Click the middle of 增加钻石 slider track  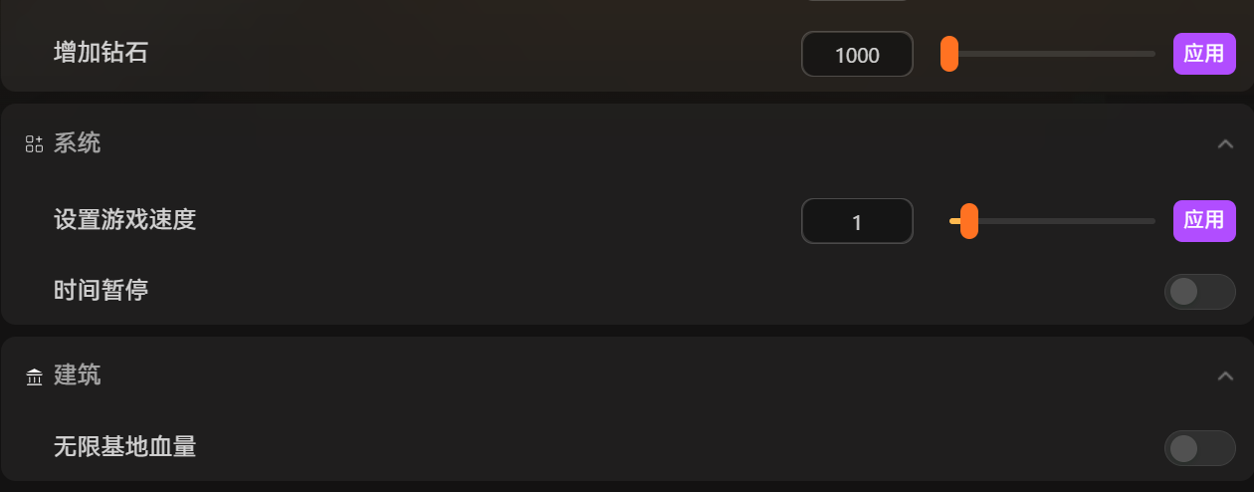1052,54
